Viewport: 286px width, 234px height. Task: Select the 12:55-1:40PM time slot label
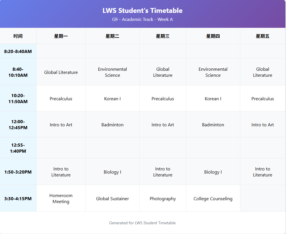point(18,148)
